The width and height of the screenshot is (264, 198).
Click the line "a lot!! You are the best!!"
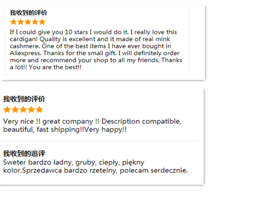pos(46,67)
